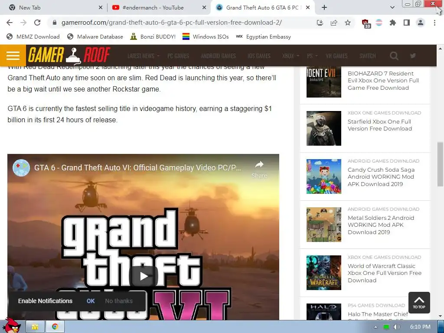The height and width of the screenshot is (333, 444).
Task: Open the Android Games menu item
Action: coord(219,56)
